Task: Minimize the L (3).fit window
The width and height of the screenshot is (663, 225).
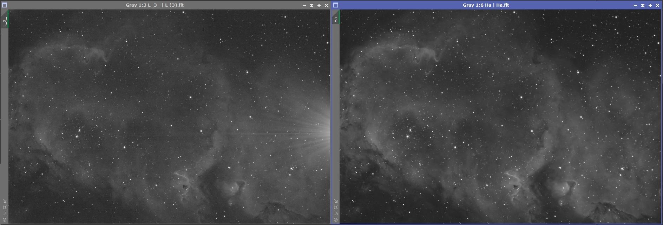Action: pos(304,5)
